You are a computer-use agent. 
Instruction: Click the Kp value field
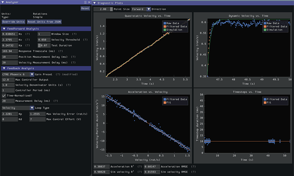click(x=9, y=114)
